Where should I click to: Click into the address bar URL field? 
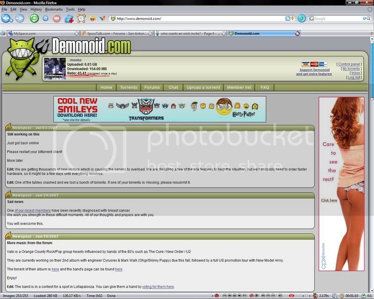pyautogui.click(x=200, y=19)
